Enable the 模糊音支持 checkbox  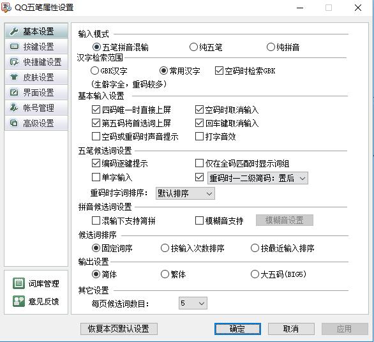pyautogui.click(x=199, y=221)
